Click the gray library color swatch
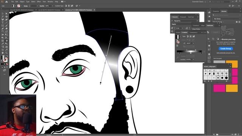 tap(219, 62)
